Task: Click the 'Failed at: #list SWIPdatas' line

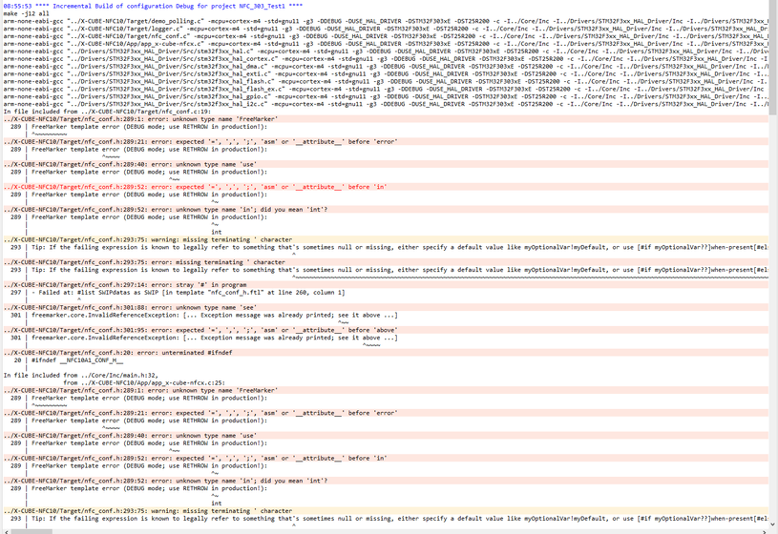Action: coord(188,293)
